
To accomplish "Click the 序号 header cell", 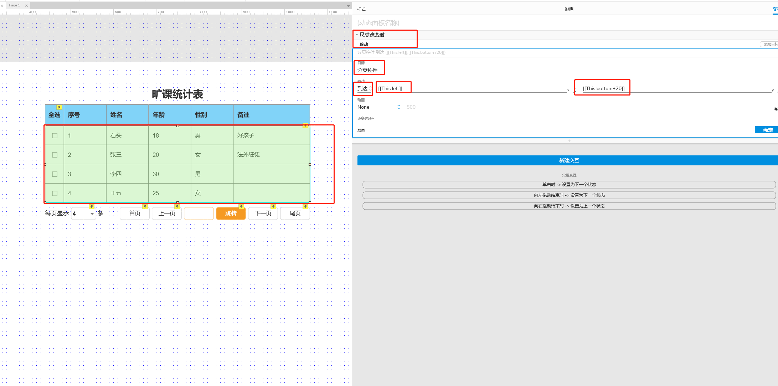I will 85,115.
